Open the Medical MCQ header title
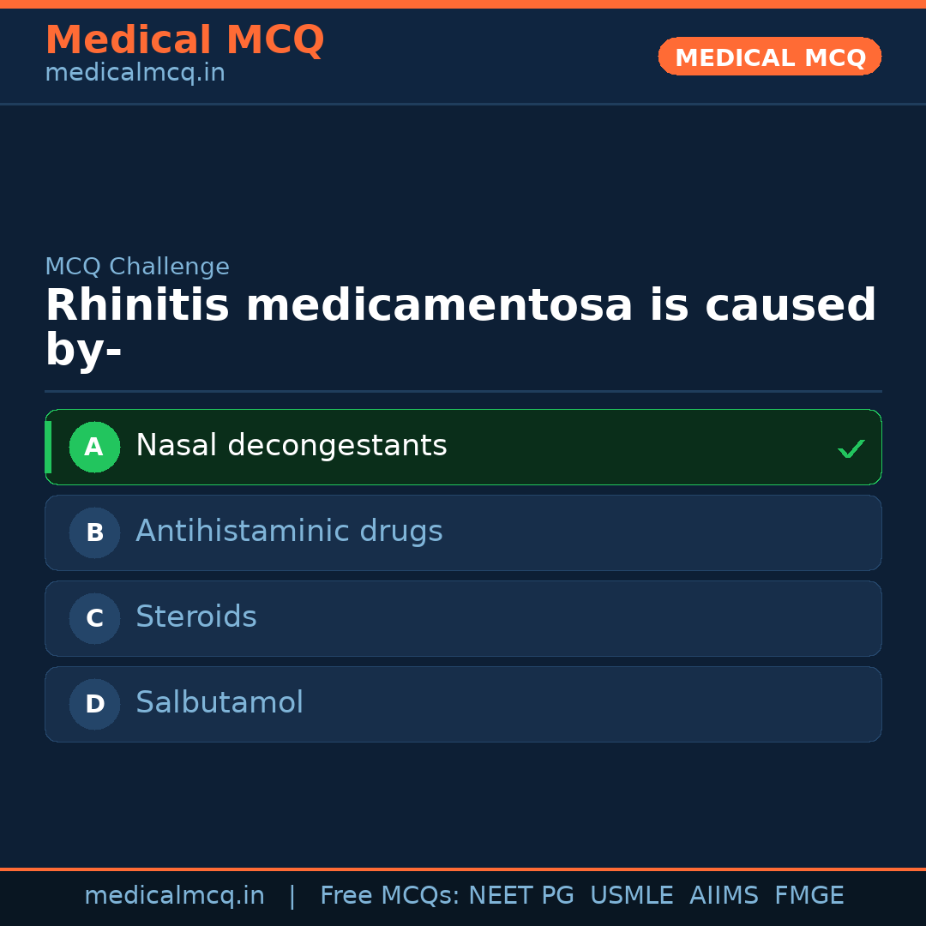Image resolution: width=926 pixels, height=926 pixels. (x=184, y=40)
